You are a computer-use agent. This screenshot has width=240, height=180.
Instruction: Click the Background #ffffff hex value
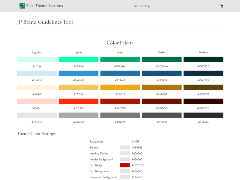pos(135,142)
